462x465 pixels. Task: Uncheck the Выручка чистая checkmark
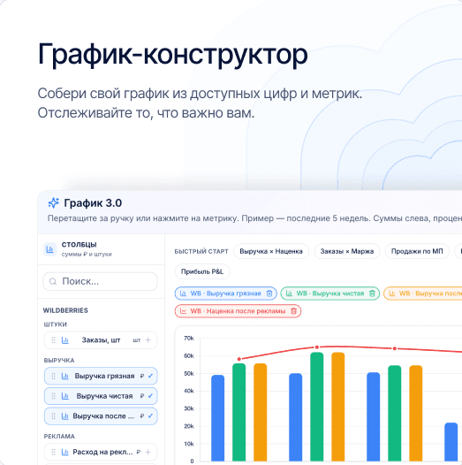point(150,396)
